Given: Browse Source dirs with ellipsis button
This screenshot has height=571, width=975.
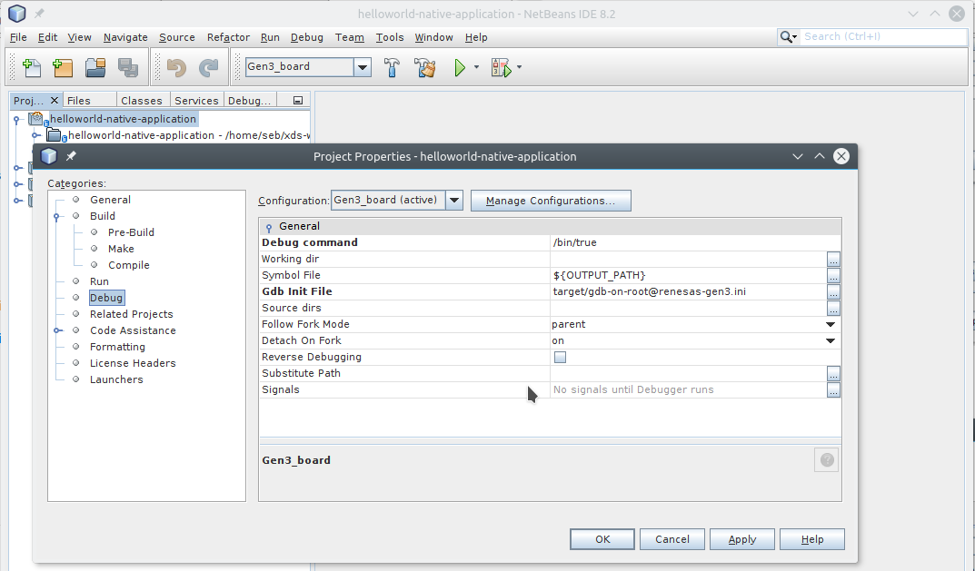Looking at the screenshot, I should [x=833, y=308].
